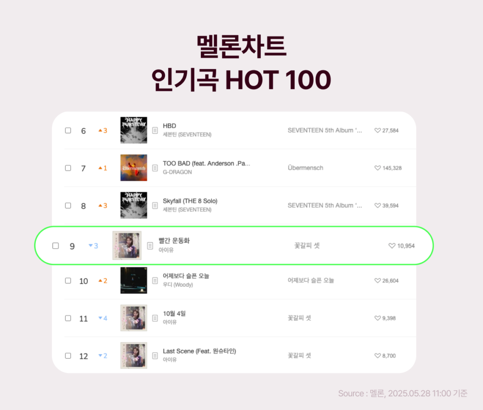483x410 pixels.
Task: Open artist 우디 (Woody)
Action: (178, 285)
